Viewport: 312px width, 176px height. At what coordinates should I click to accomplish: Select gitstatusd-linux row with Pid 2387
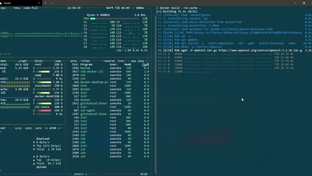point(111,114)
